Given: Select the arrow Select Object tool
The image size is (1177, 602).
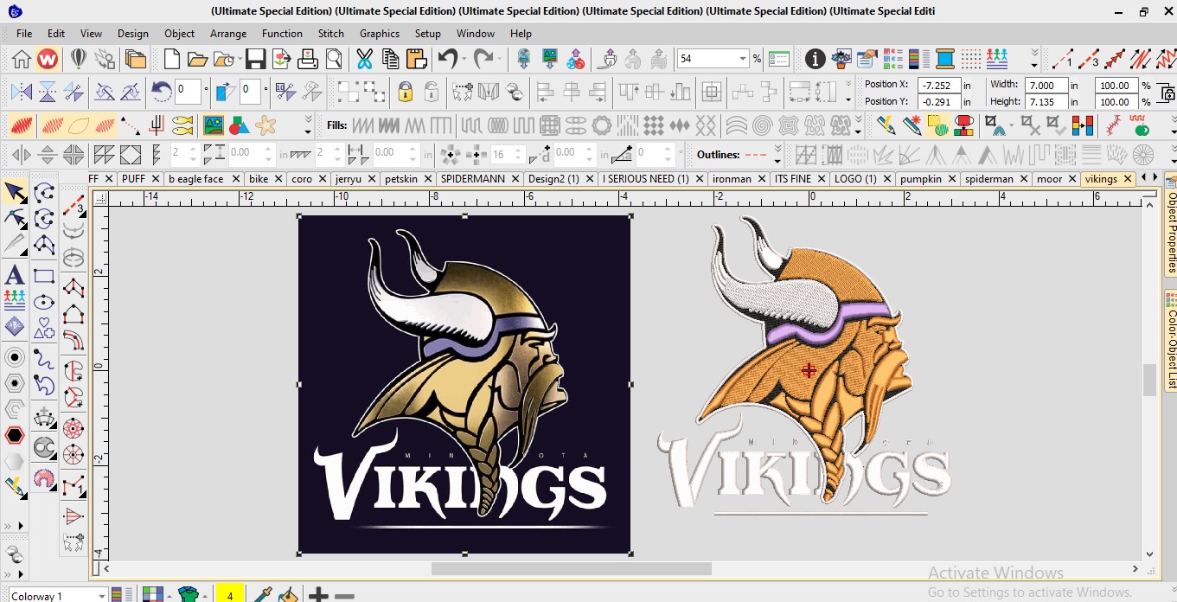Looking at the screenshot, I should click(x=15, y=192).
